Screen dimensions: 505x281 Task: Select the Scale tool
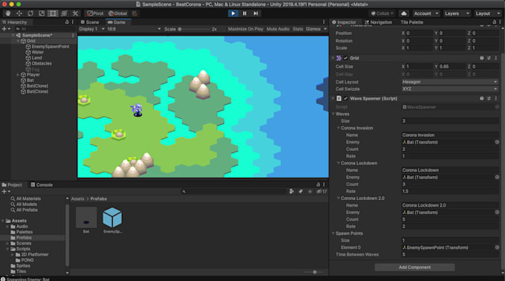pyautogui.click(x=42, y=13)
